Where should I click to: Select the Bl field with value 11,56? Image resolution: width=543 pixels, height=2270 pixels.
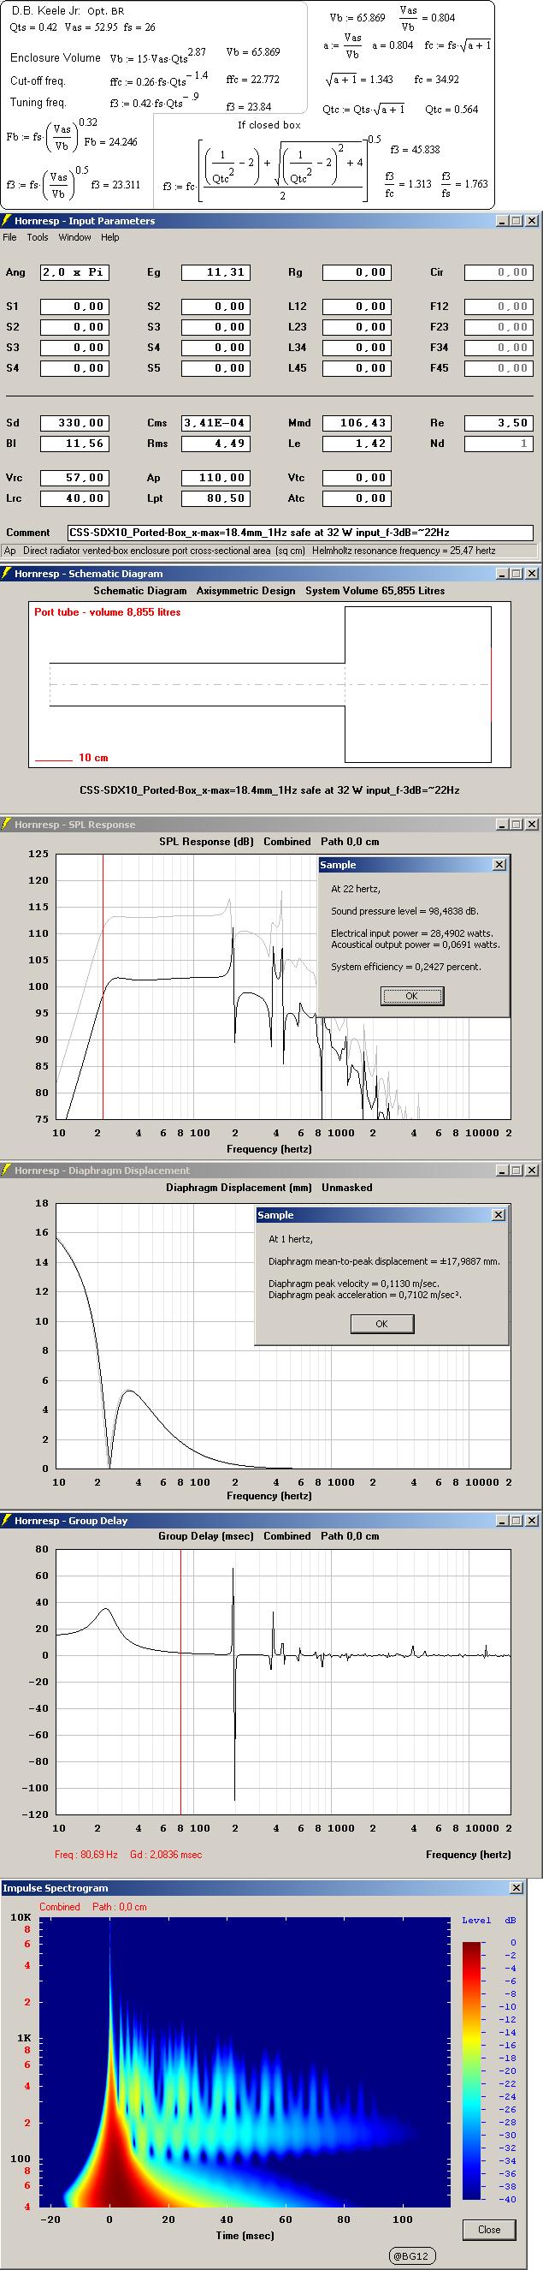click(x=74, y=444)
